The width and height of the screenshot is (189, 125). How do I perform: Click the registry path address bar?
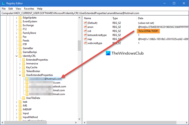pyautogui.click(x=94, y=13)
